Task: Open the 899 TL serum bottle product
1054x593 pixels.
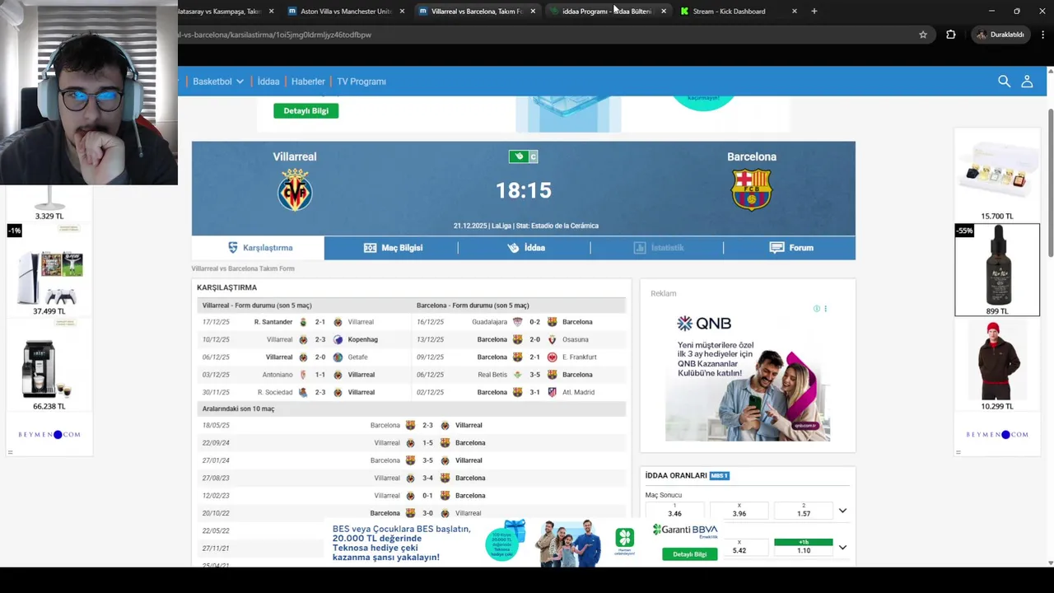Action: coord(997,270)
